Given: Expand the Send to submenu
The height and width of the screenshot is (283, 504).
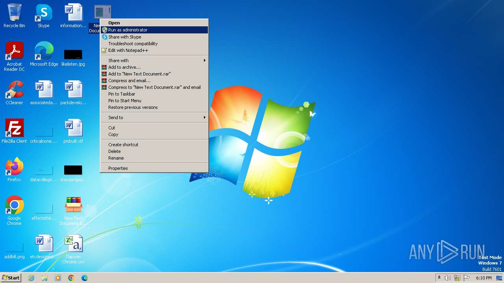Looking at the screenshot, I should click(x=154, y=118).
